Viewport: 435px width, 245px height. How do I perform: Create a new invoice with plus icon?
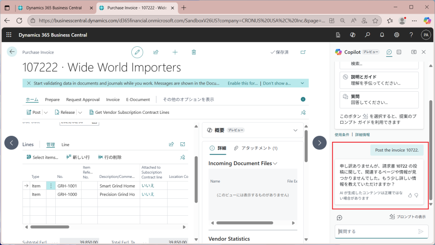(x=175, y=52)
